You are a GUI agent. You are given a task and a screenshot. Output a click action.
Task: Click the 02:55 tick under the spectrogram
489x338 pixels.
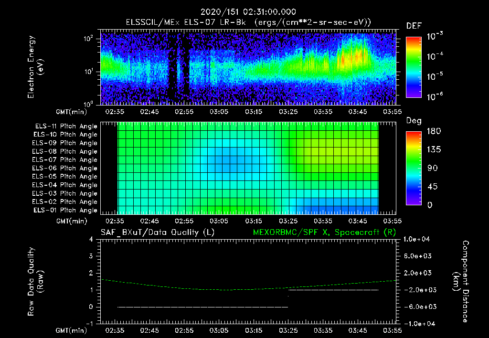point(184,112)
